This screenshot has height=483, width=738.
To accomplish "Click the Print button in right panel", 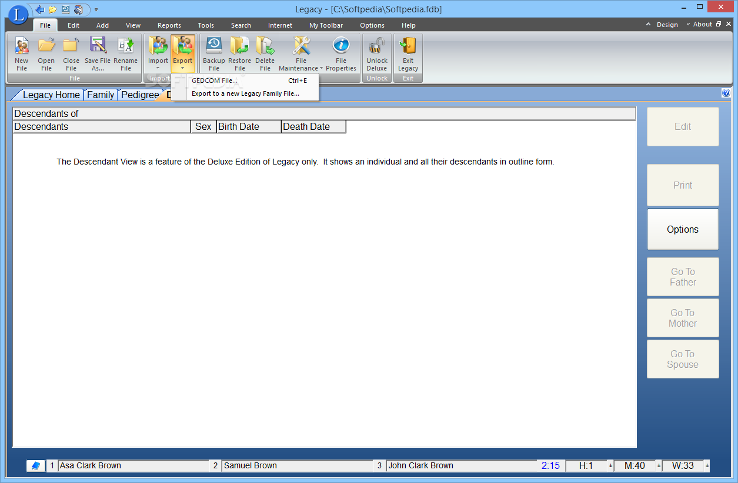I will pyautogui.click(x=683, y=185).
